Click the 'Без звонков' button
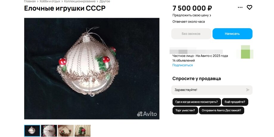Image resolution: width=274 pixels, height=137 pixels. pyautogui.click(x=191, y=34)
